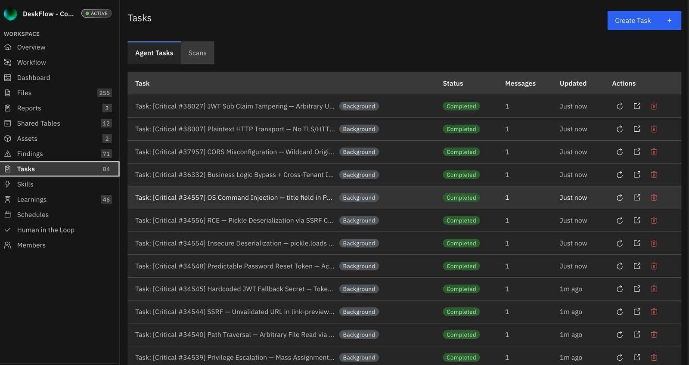689x365 pixels.
Task: Rerun task #38027 JWT Sub Claim Tampering
Action: pyautogui.click(x=619, y=106)
